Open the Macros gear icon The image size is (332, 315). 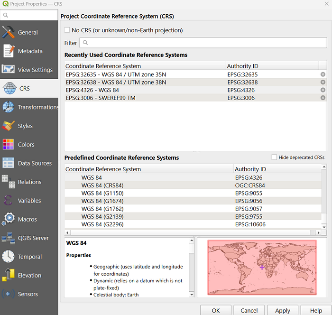coord(8,219)
